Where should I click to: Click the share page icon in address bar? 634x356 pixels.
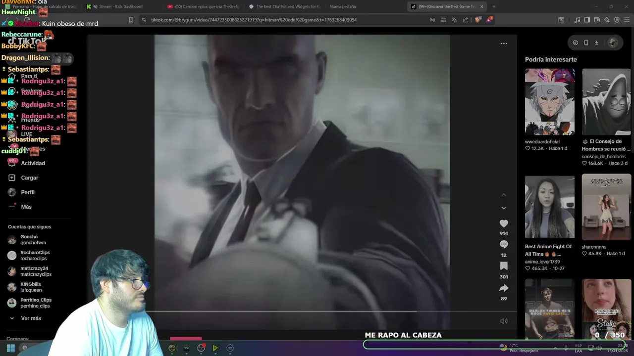(465, 20)
